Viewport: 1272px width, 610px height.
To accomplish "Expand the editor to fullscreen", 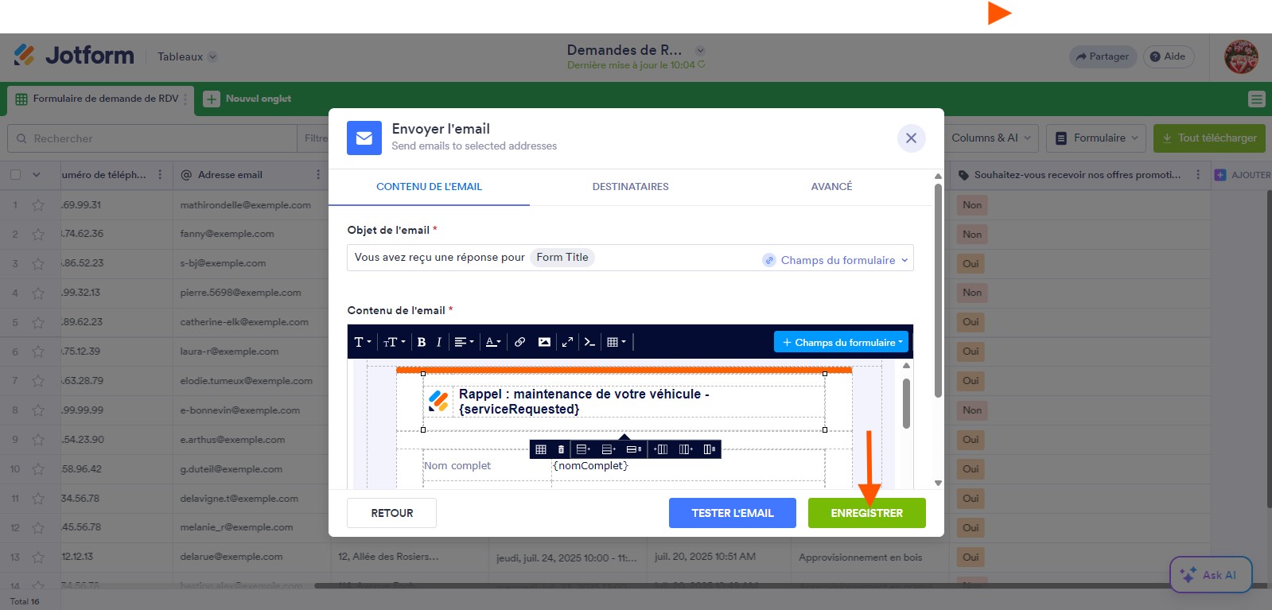I will click(x=567, y=342).
